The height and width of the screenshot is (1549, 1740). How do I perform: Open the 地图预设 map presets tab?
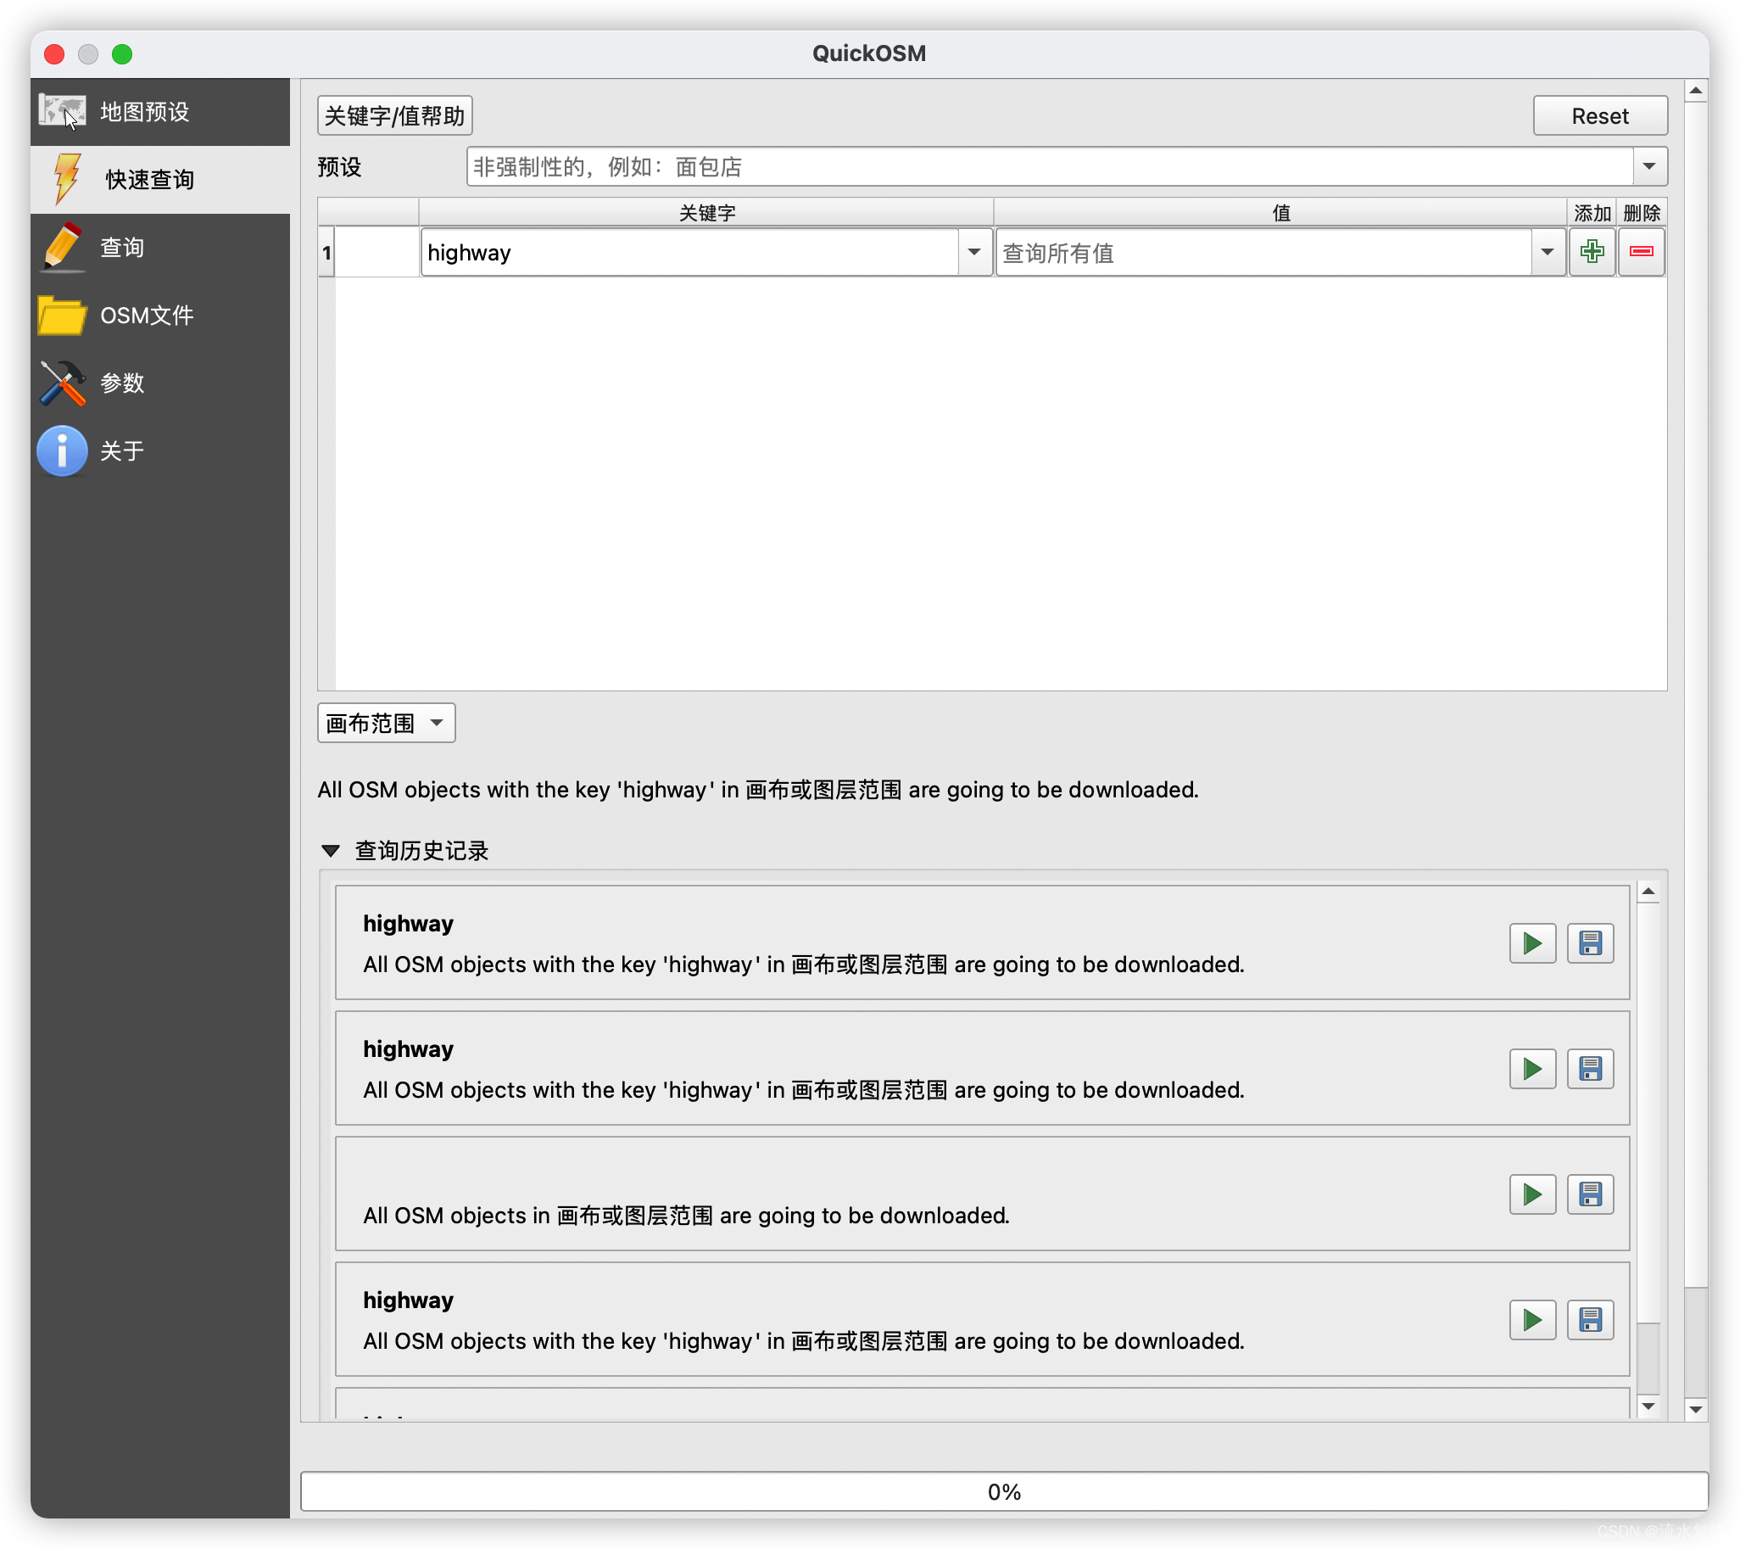tap(143, 112)
